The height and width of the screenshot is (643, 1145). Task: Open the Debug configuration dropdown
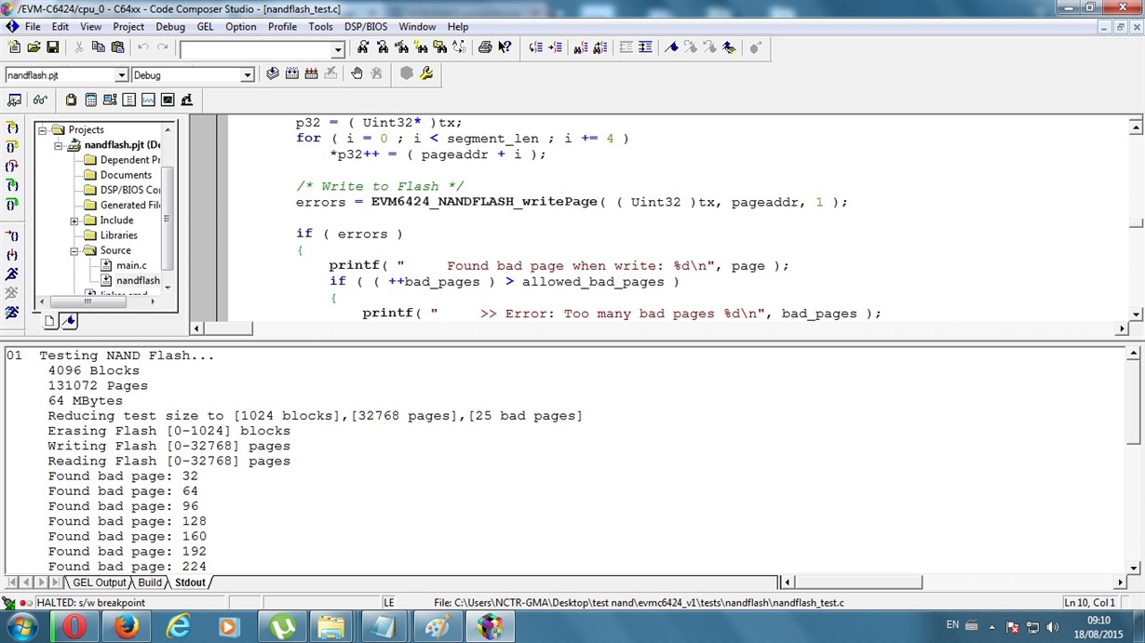(x=247, y=74)
